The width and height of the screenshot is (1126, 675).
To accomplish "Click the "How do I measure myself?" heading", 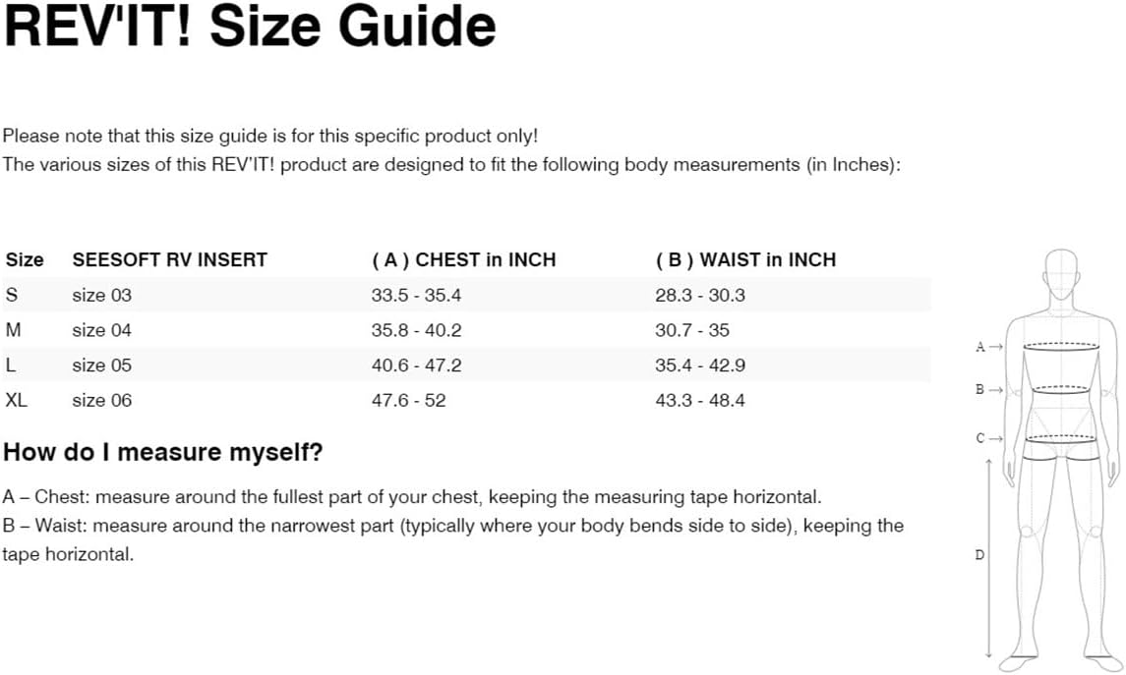I will tap(163, 453).
